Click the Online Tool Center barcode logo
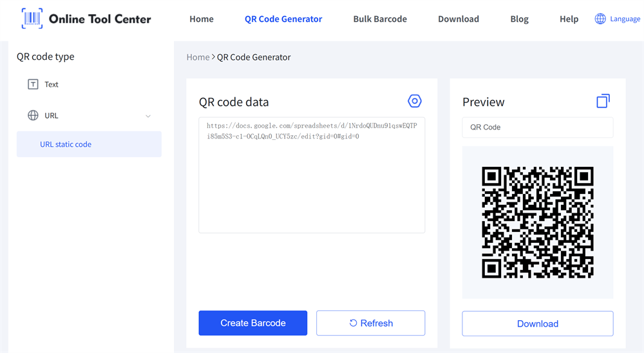Image resolution: width=644 pixels, height=353 pixels. pos(32,19)
